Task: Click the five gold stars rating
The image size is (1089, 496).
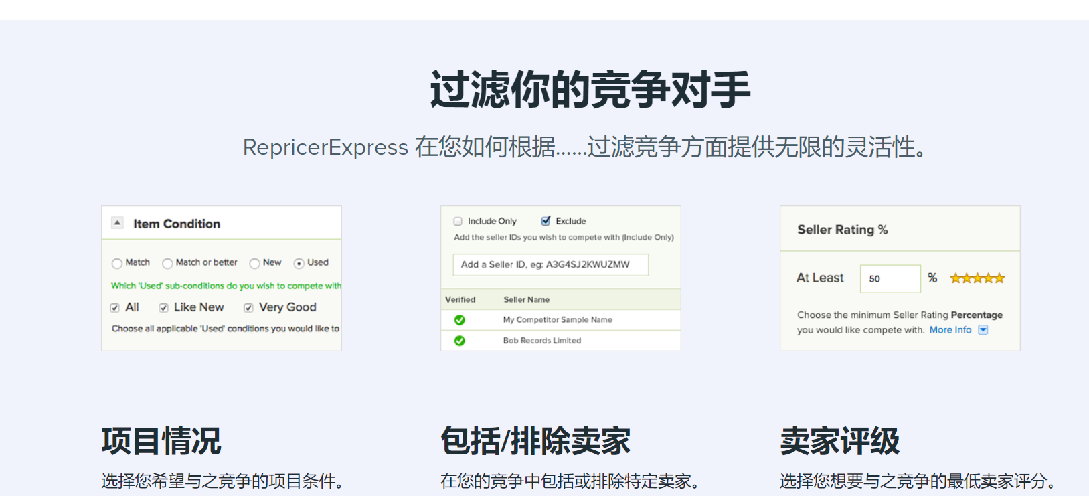Action: pos(977,278)
